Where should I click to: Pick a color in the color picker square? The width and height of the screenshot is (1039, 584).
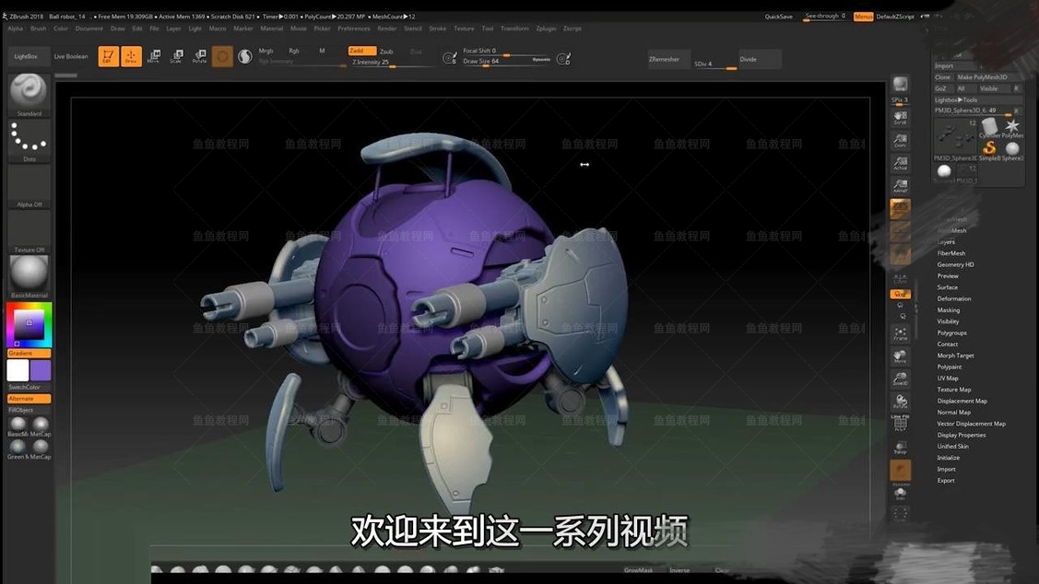click(x=29, y=324)
